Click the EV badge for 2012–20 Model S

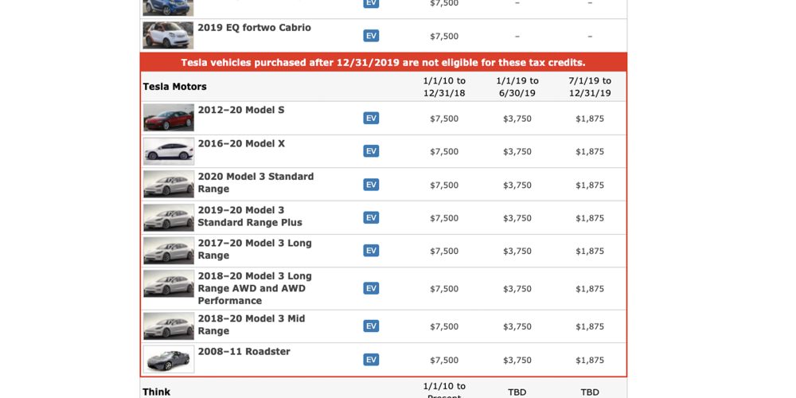point(371,118)
